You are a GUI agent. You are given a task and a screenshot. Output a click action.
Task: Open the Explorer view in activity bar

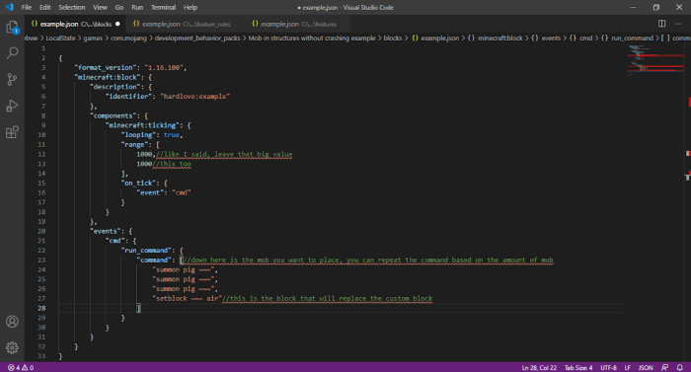[12, 28]
